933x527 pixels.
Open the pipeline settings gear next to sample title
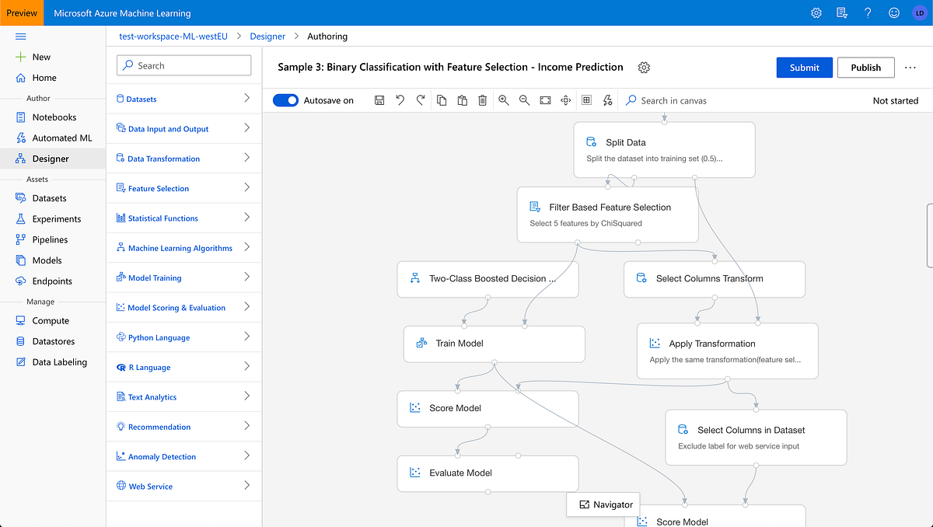(644, 67)
